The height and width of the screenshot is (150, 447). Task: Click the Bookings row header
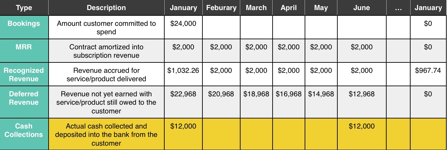point(24,24)
